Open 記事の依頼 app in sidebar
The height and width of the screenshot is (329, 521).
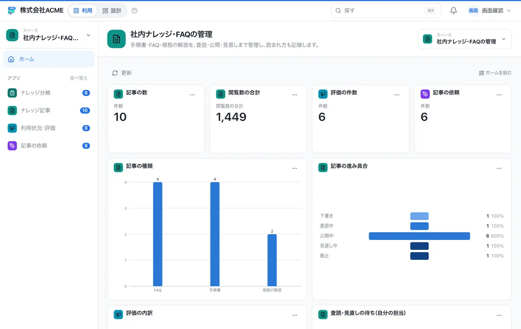coord(49,146)
